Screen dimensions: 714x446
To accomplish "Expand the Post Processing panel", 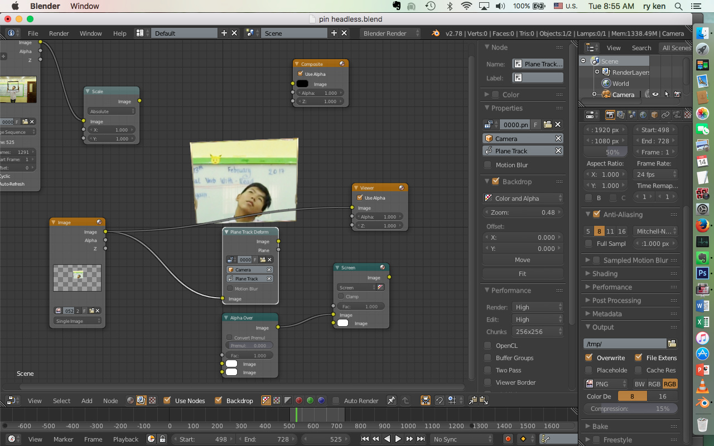I will (616, 300).
